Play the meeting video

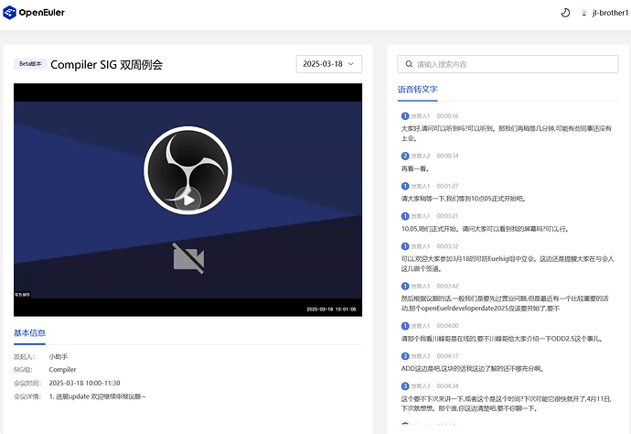tap(187, 198)
